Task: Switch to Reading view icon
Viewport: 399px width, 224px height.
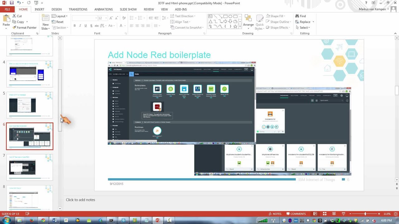Action: [334, 214]
